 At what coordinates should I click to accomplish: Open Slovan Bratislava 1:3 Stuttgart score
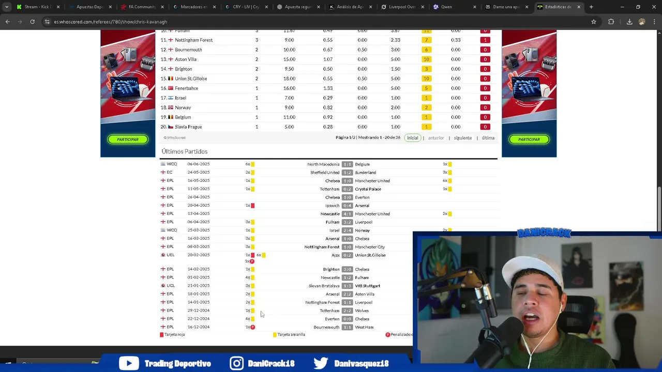(347, 286)
